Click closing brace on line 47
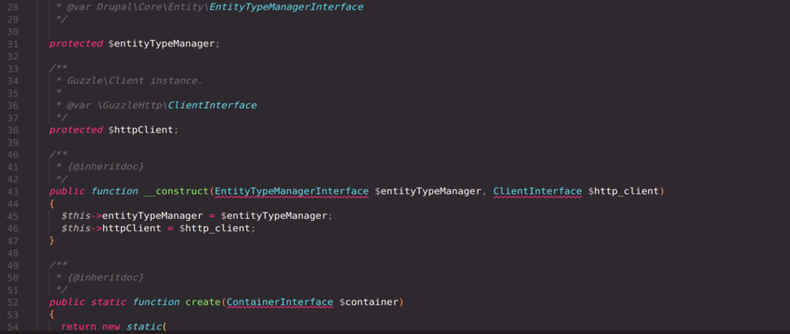790x334 pixels. coord(51,241)
